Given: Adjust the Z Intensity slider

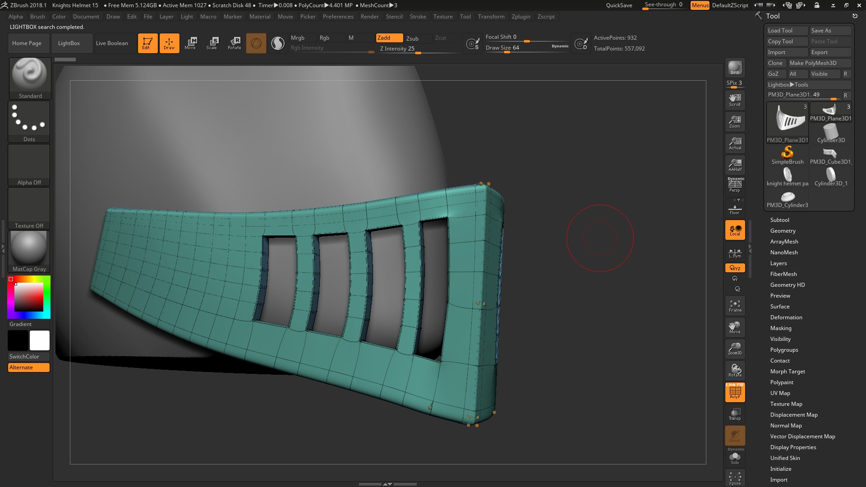Looking at the screenshot, I should coord(418,49).
